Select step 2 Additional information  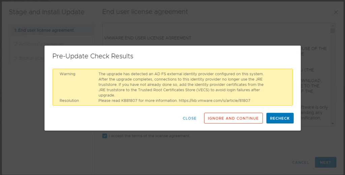pyautogui.click(x=39, y=44)
